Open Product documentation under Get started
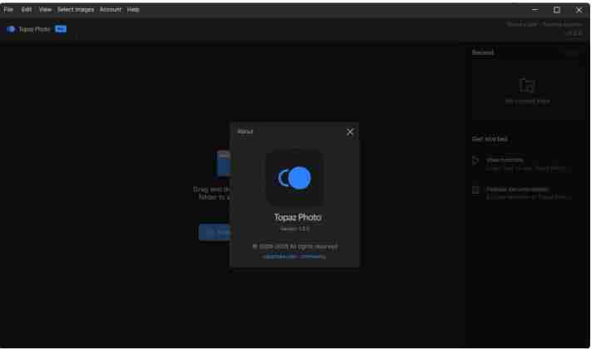 pyautogui.click(x=517, y=190)
